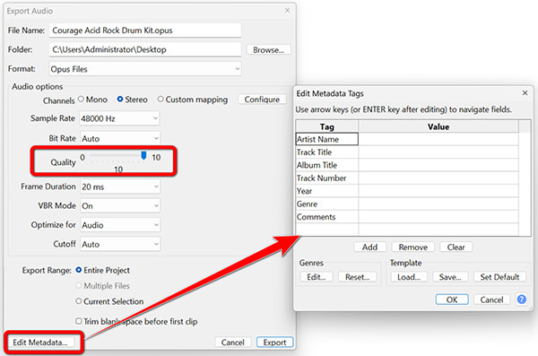Open the Cutoff dropdown
This screenshot has width=538, height=356.
[120, 244]
